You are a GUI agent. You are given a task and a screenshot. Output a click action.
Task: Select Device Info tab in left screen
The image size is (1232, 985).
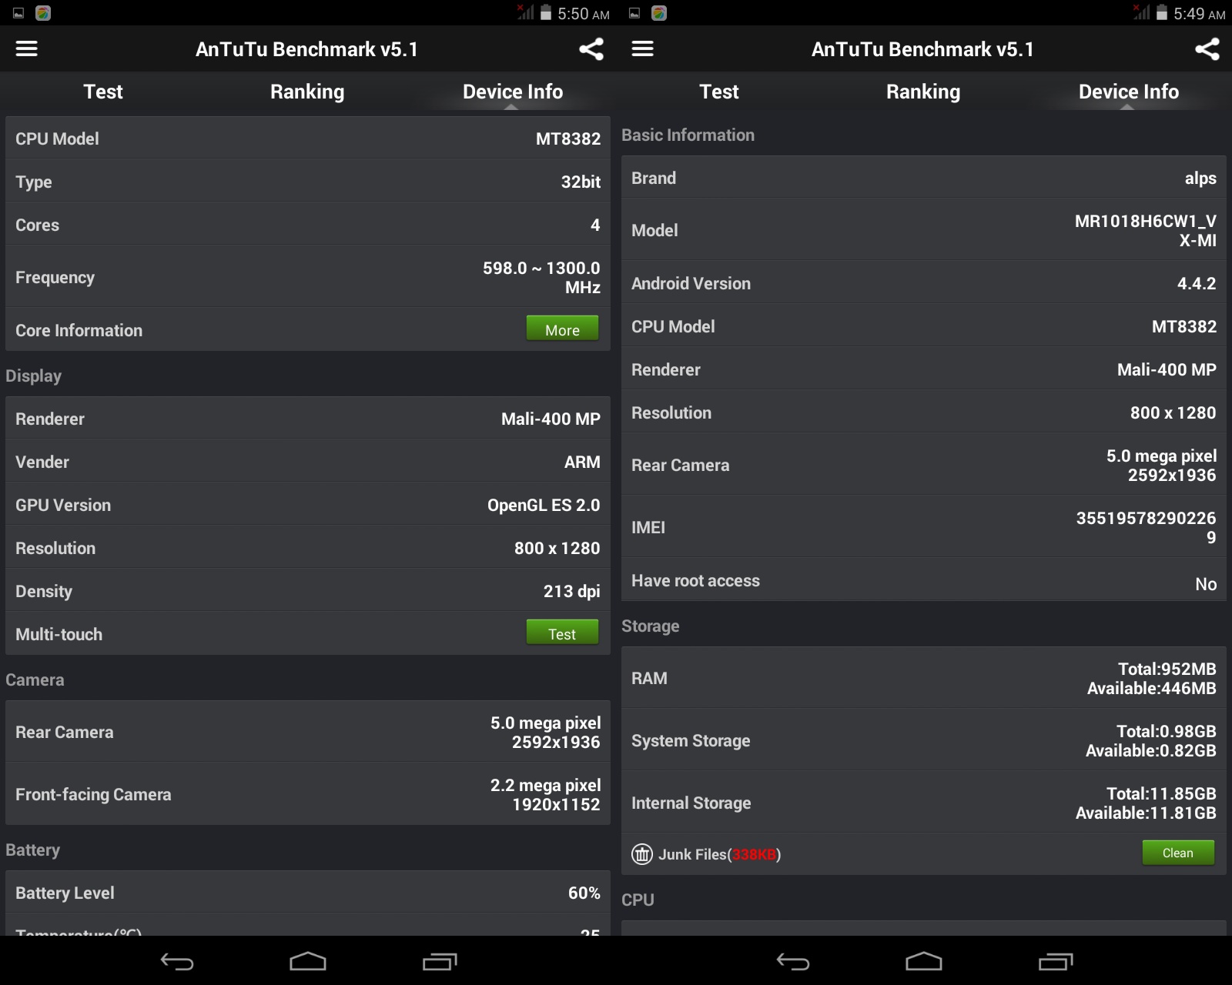pyautogui.click(x=513, y=92)
